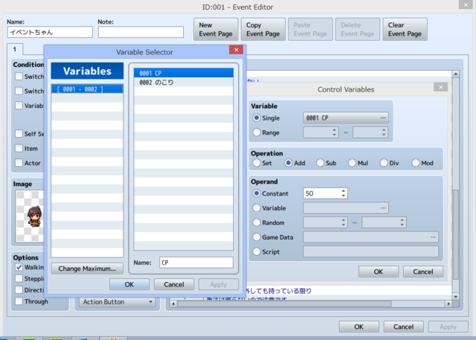Image resolution: width=476 pixels, height=340 pixels.
Task: Click constant value field showing 50
Action: (322, 193)
